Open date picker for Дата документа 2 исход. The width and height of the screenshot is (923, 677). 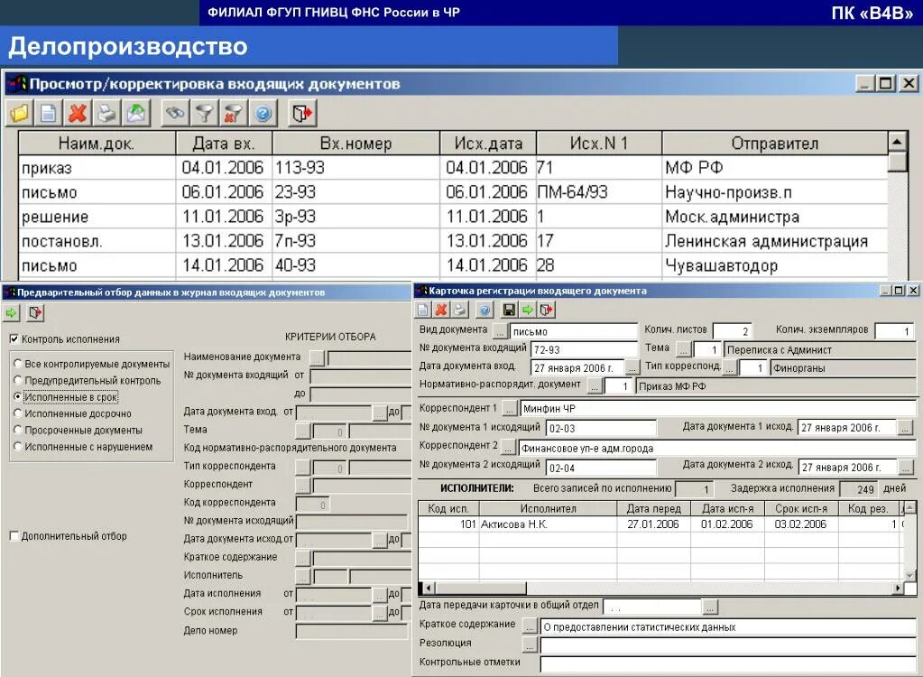(x=906, y=468)
